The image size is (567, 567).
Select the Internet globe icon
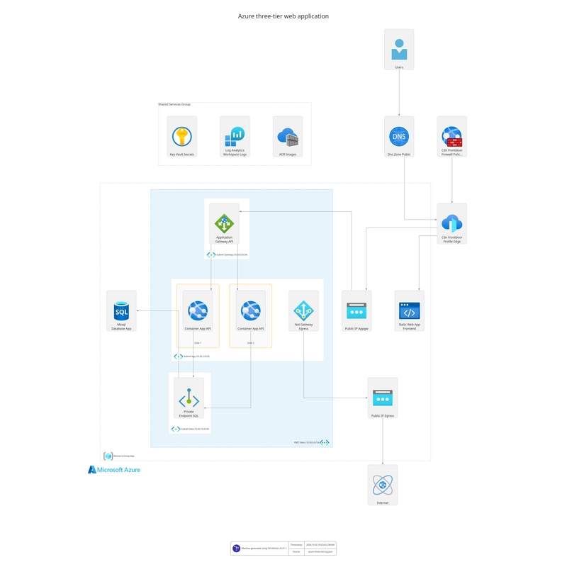pyautogui.click(x=383, y=485)
